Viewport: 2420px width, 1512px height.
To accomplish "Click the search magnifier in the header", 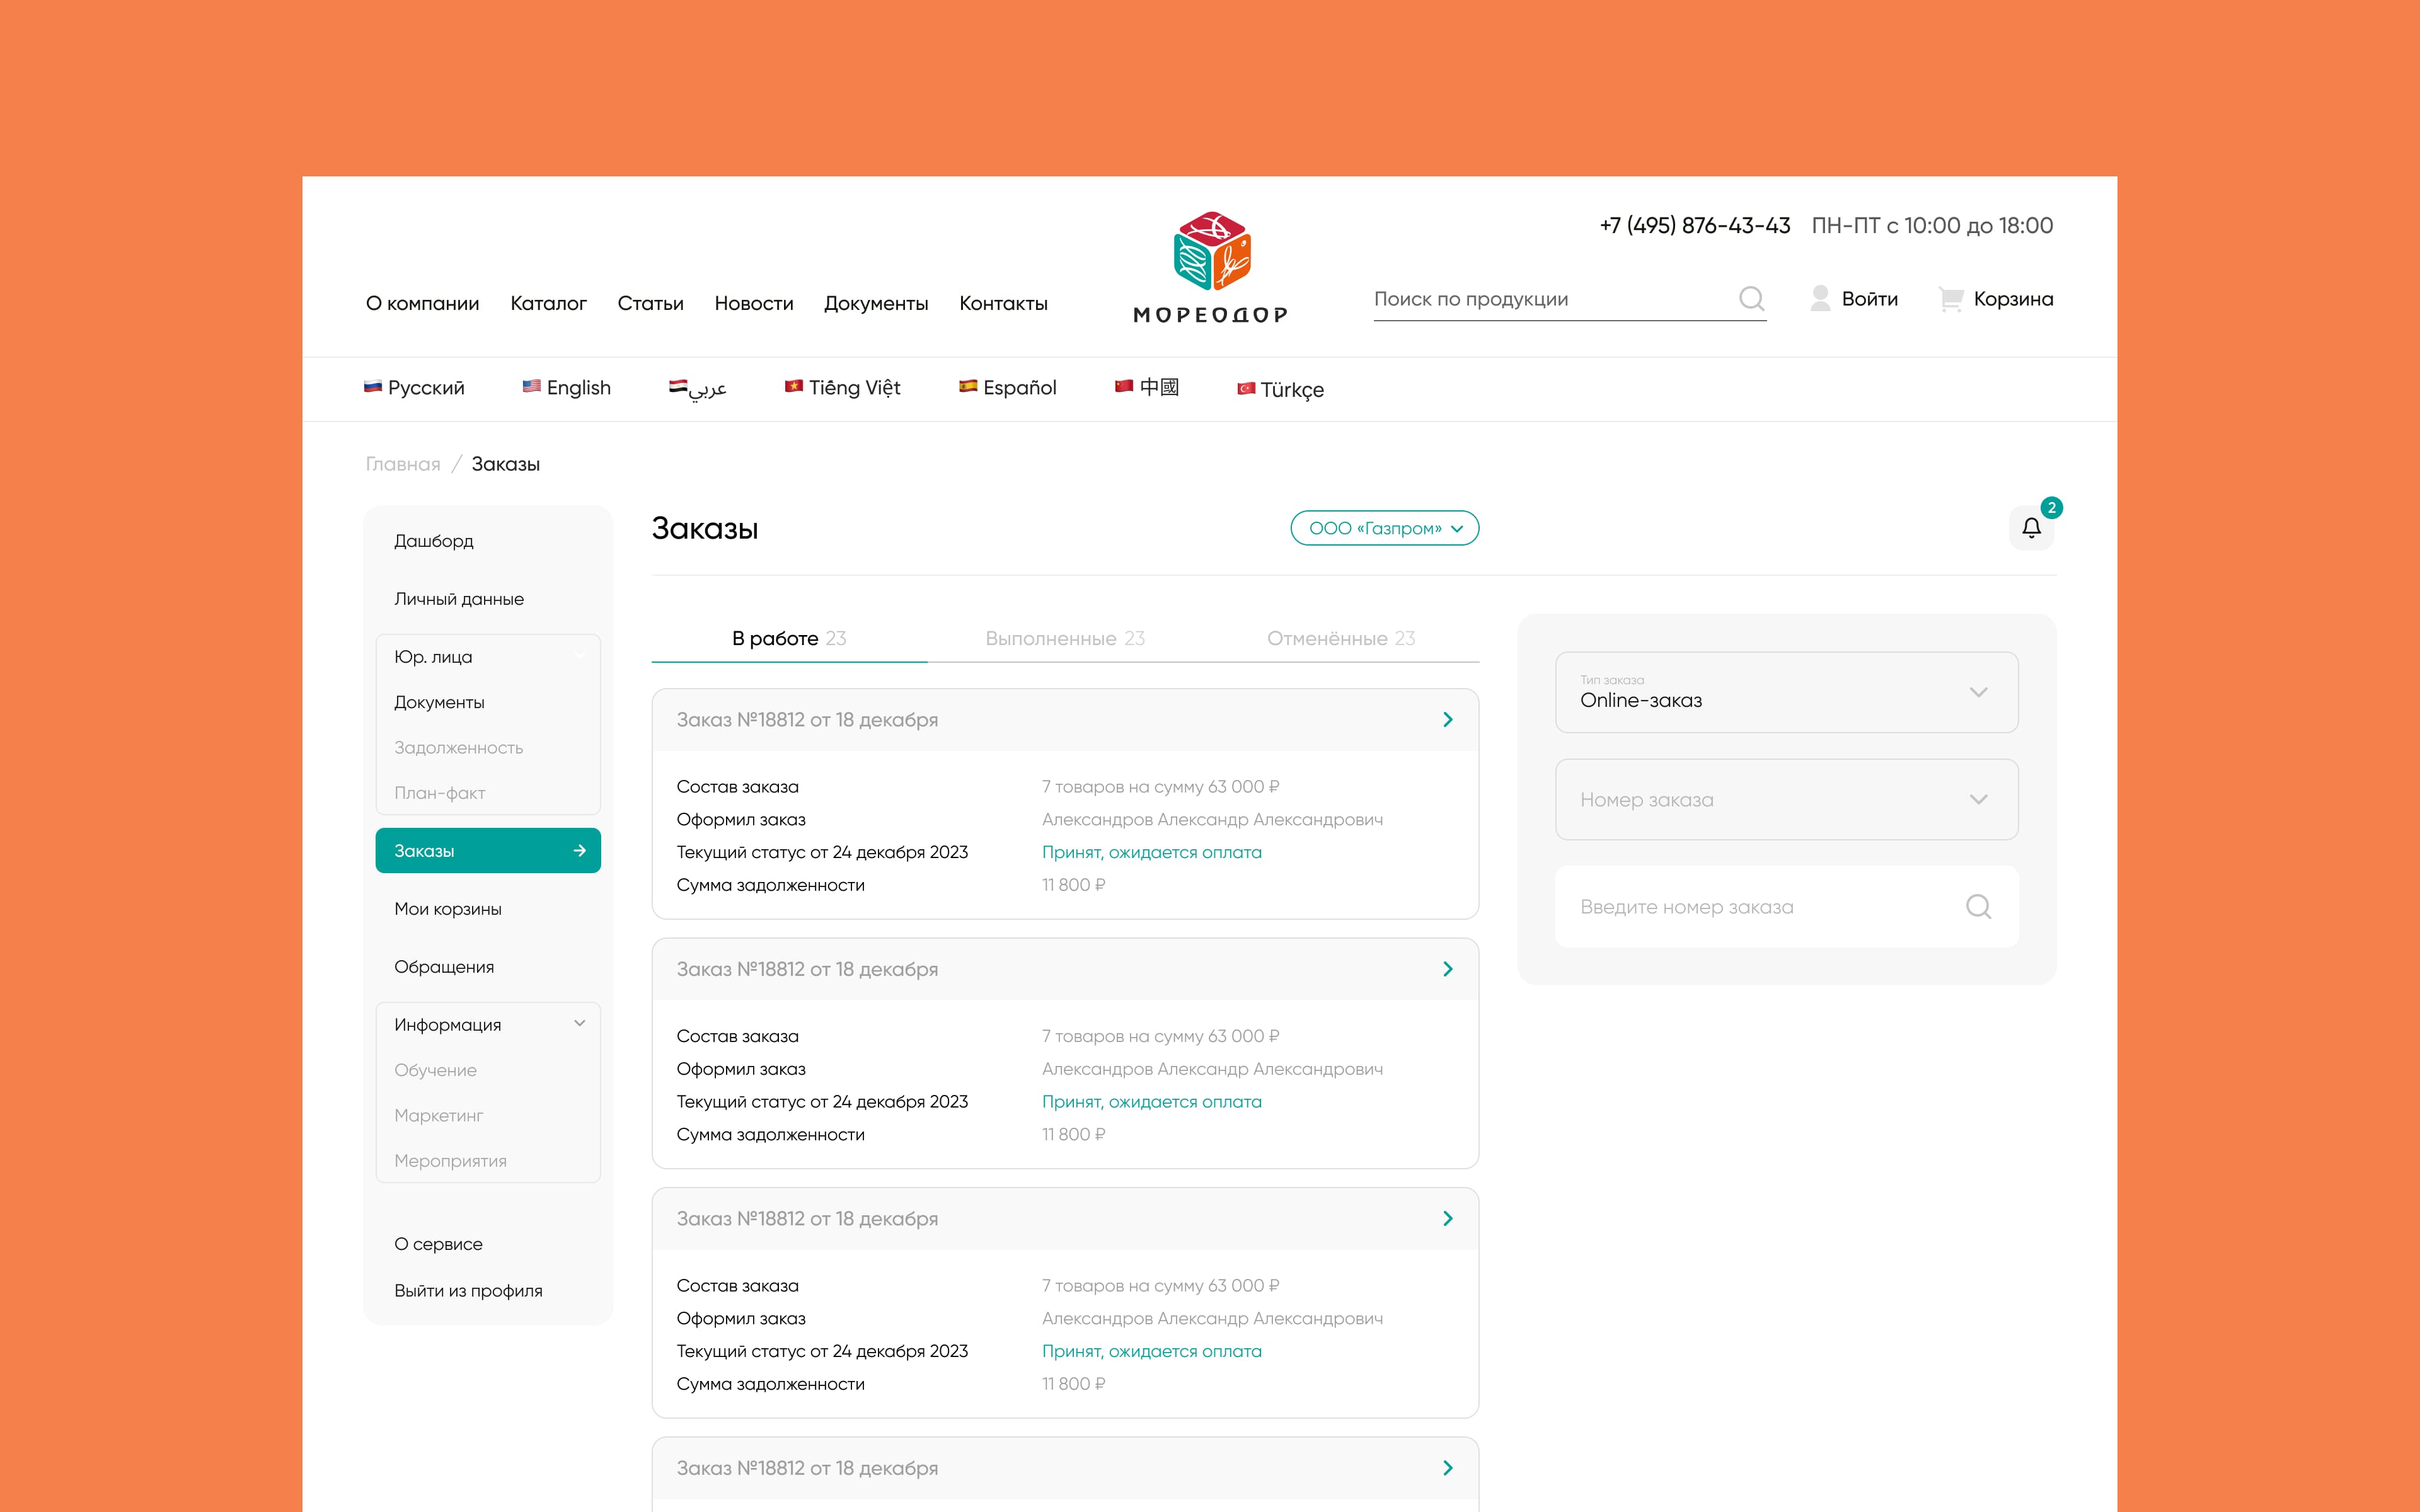I will [1751, 299].
